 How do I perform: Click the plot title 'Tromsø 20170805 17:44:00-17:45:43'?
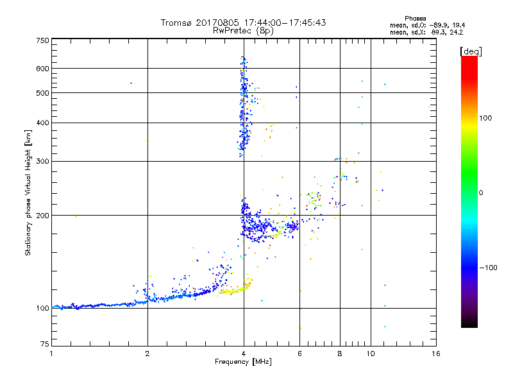[243, 22]
